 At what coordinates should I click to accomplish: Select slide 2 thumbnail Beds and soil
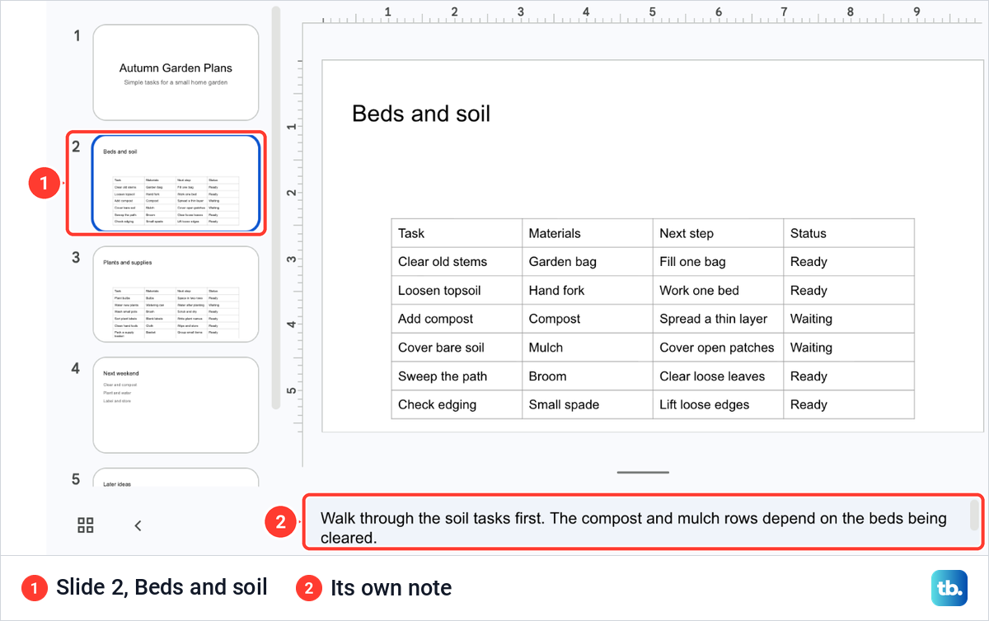pos(176,183)
